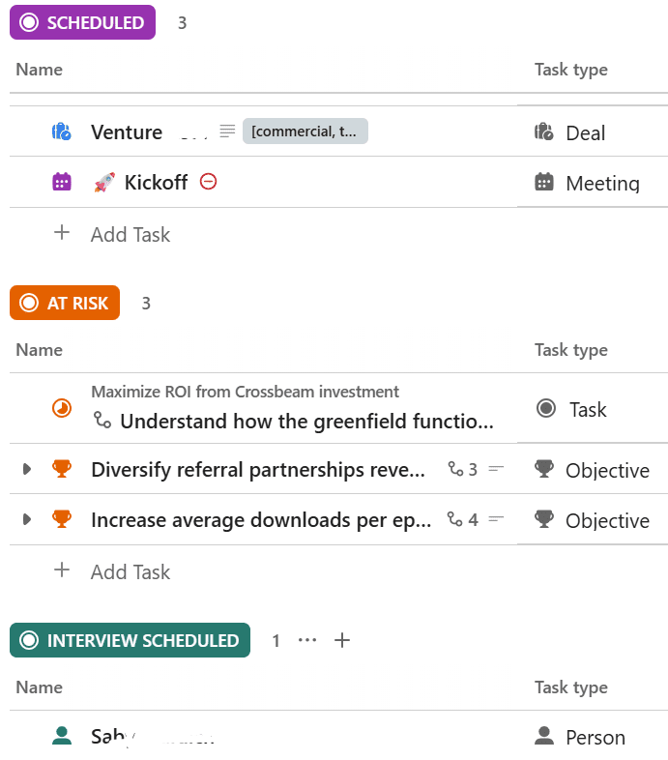Click the Venture deal status icon

click(62, 132)
